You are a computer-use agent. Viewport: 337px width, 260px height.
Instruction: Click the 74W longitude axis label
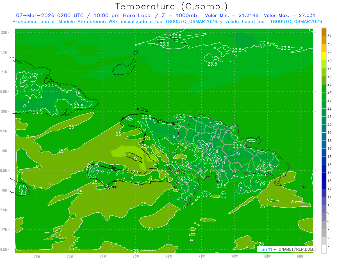point(103,256)
